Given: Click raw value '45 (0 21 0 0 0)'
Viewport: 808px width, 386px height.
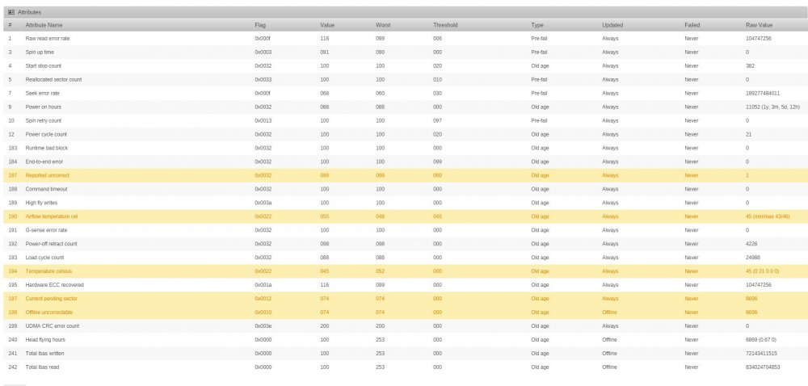Looking at the screenshot, I should coord(762,271).
